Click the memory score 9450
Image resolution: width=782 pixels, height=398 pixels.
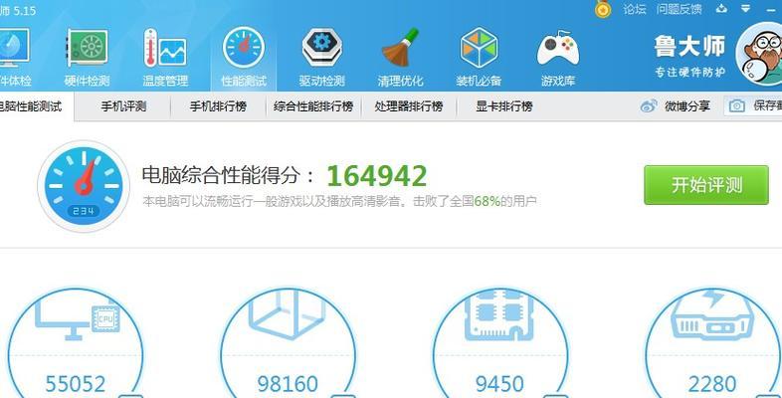pyautogui.click(x=499, y=384)
